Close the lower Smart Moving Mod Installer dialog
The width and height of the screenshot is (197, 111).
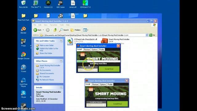pos(127,81)
